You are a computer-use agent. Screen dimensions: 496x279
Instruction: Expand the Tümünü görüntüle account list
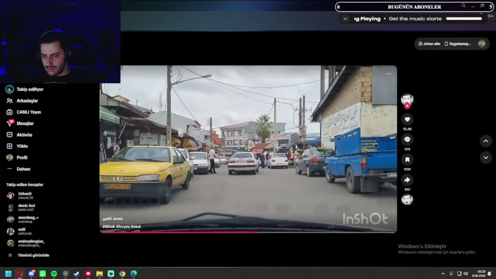tap(29, 255)
